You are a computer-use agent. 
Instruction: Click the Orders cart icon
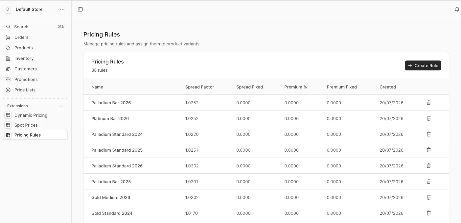[x=8, y=37]
